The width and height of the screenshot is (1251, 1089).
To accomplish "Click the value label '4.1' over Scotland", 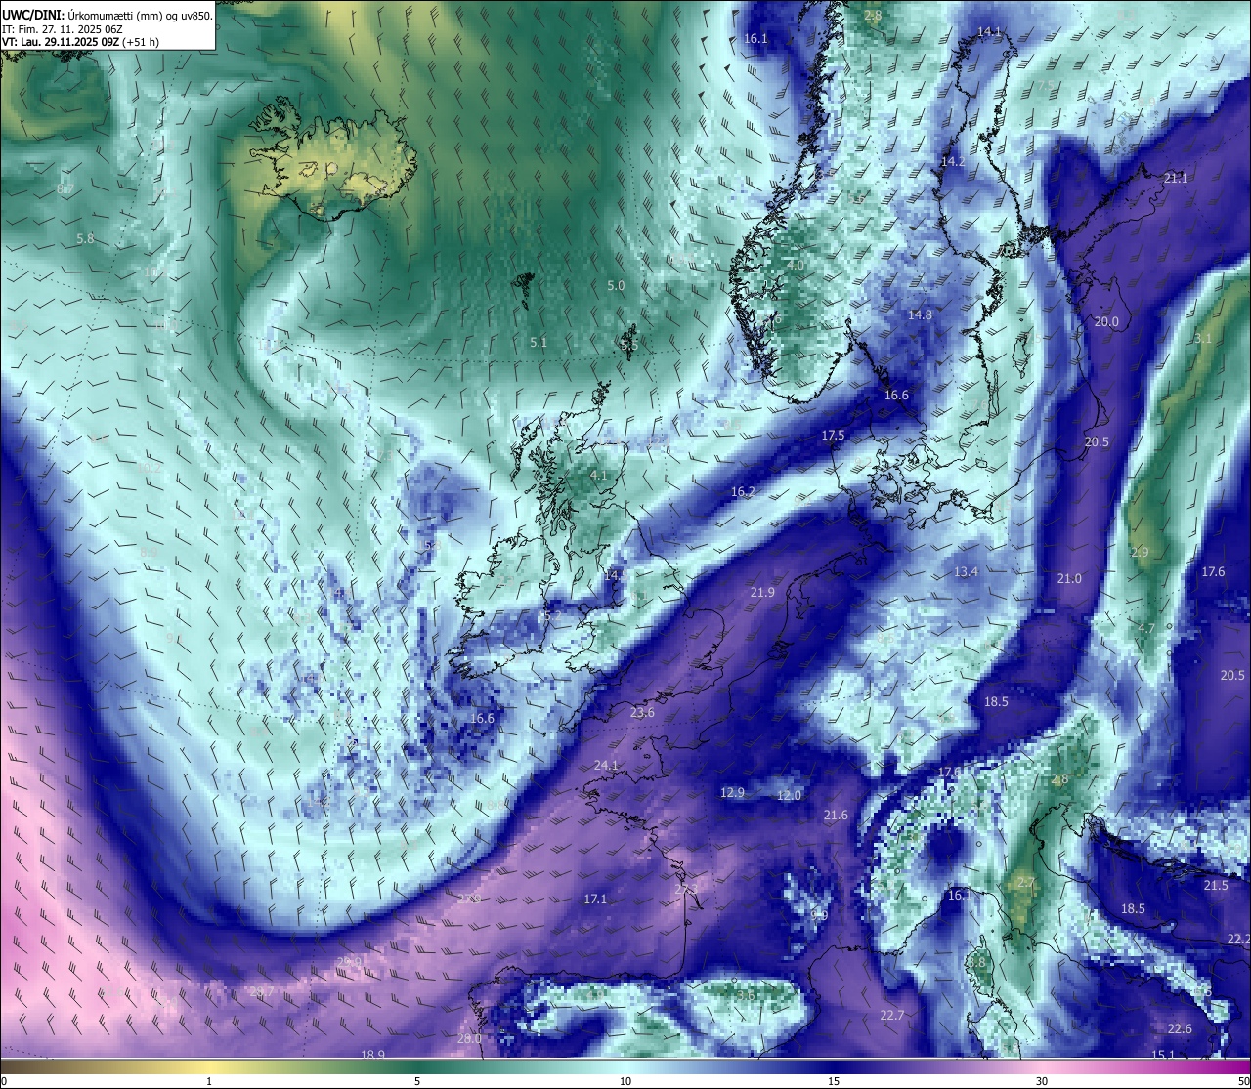I will coord(599,476).
